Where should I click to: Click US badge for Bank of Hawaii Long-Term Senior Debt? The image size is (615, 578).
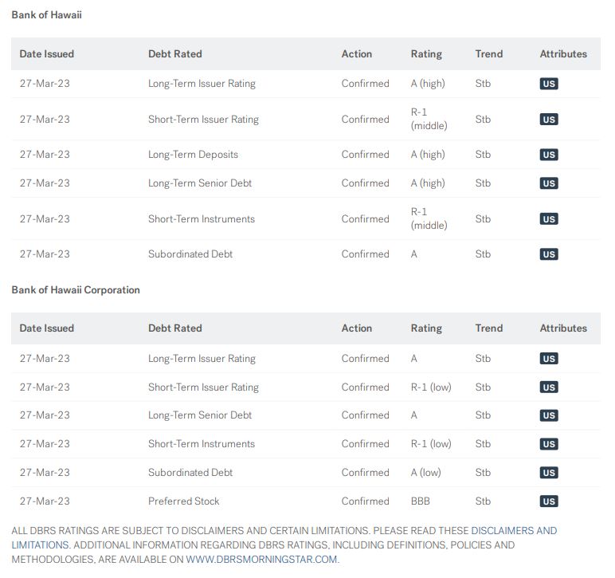tap(549, 183)
